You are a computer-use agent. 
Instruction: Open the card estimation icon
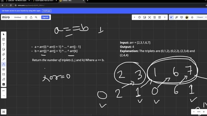click(x=155, y=17)
